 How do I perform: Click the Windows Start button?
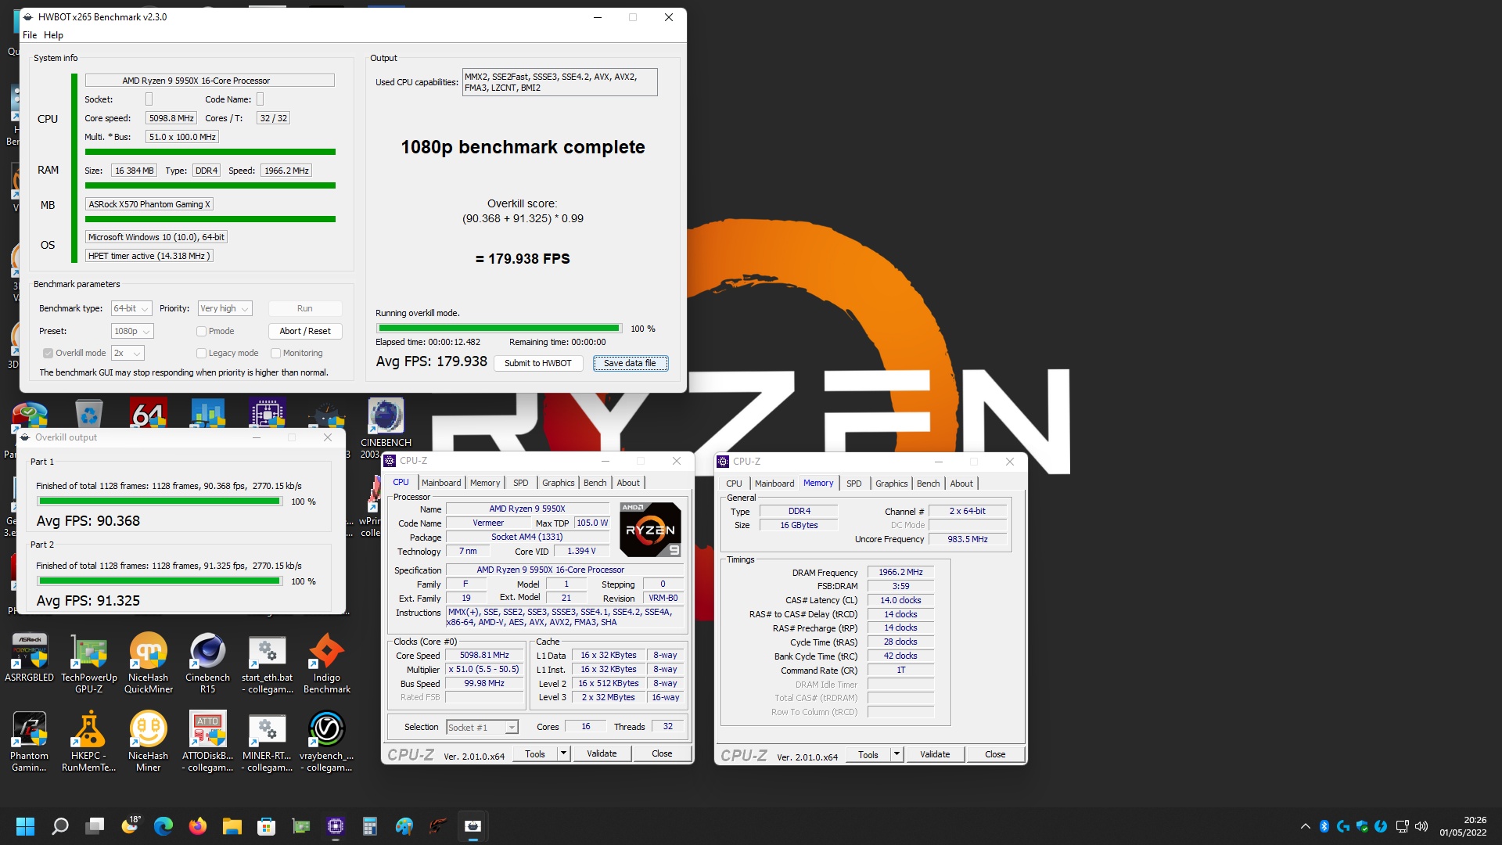point(25,826)
